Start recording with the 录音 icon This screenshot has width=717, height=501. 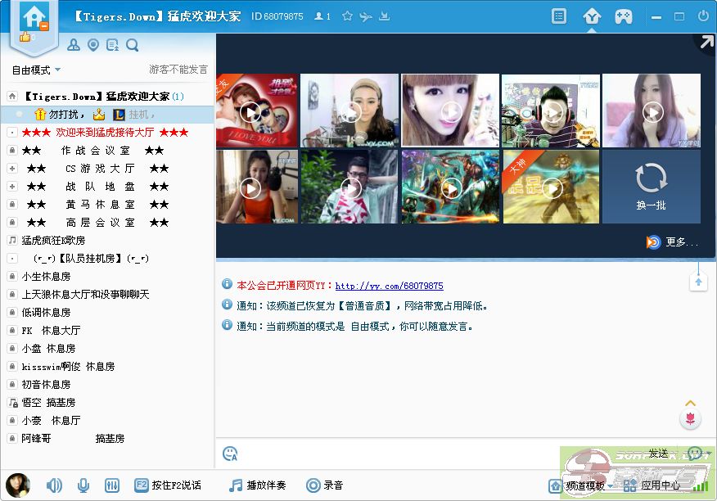313,485
